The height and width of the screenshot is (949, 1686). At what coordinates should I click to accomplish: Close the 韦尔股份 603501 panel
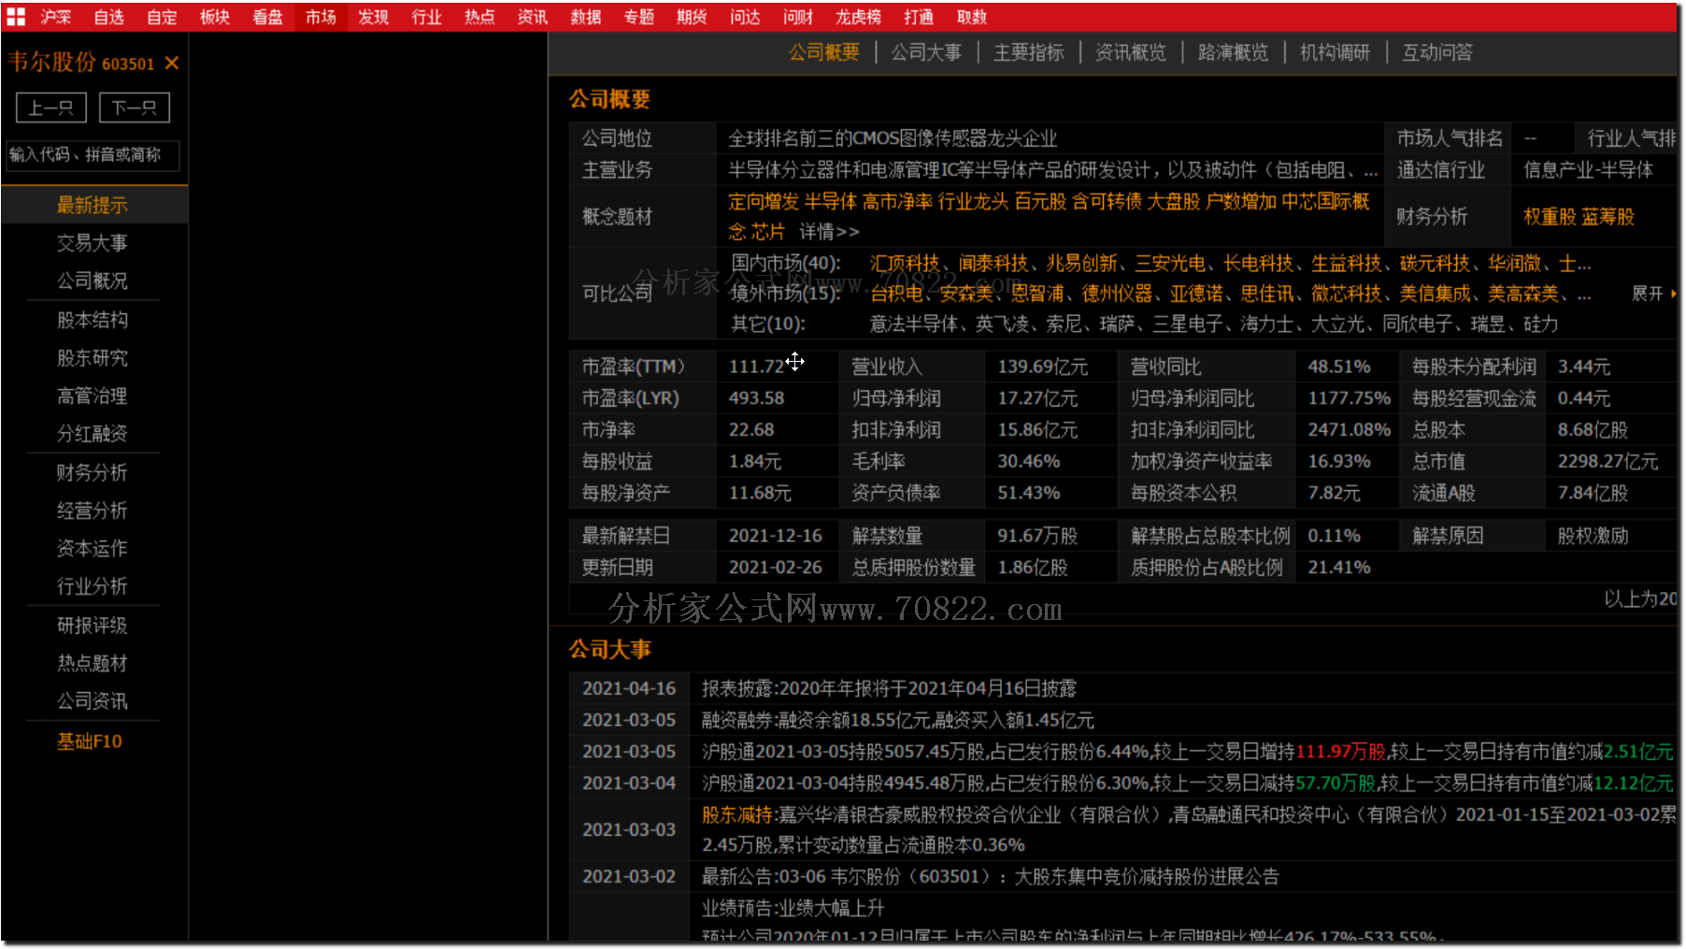click(172, 63)
